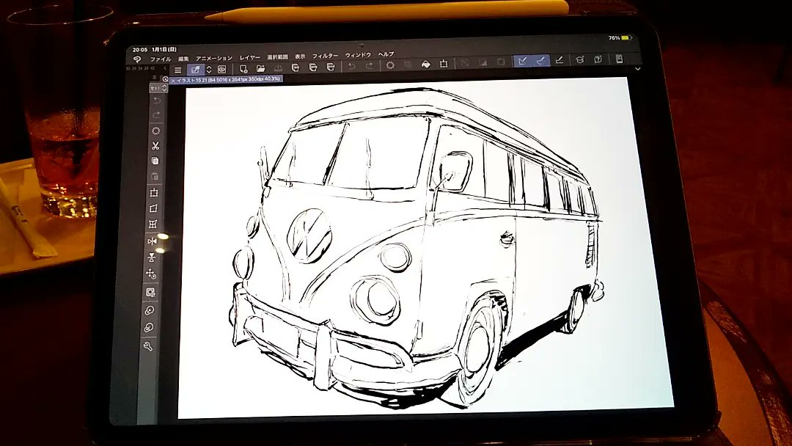Open a file using the folder icon
The height and width of the screenshot is (446, 792).
260,68
